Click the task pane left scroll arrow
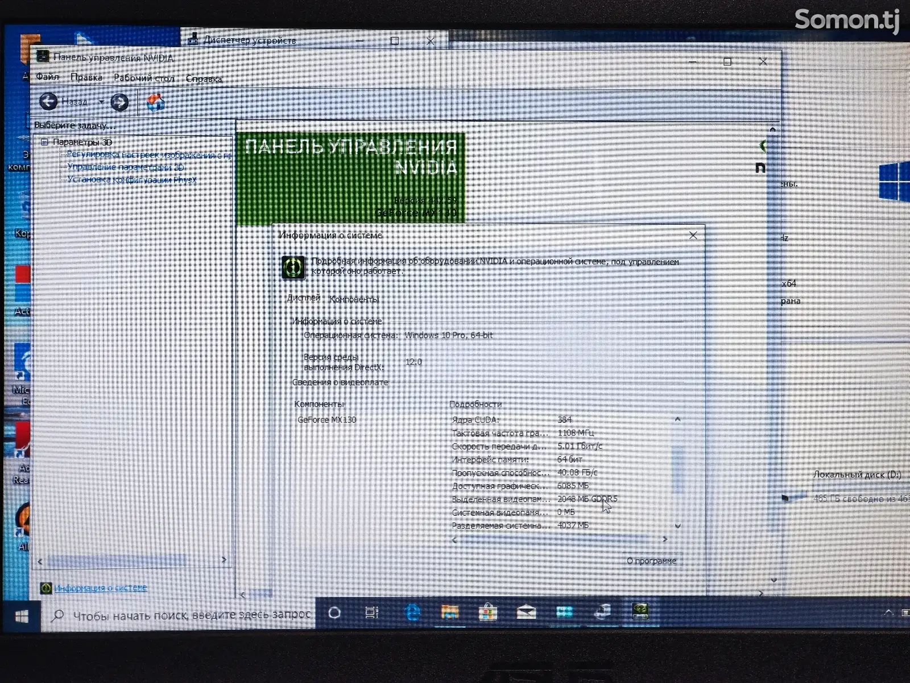The height and width of the screenshot is (683, 910). [40, 561]
